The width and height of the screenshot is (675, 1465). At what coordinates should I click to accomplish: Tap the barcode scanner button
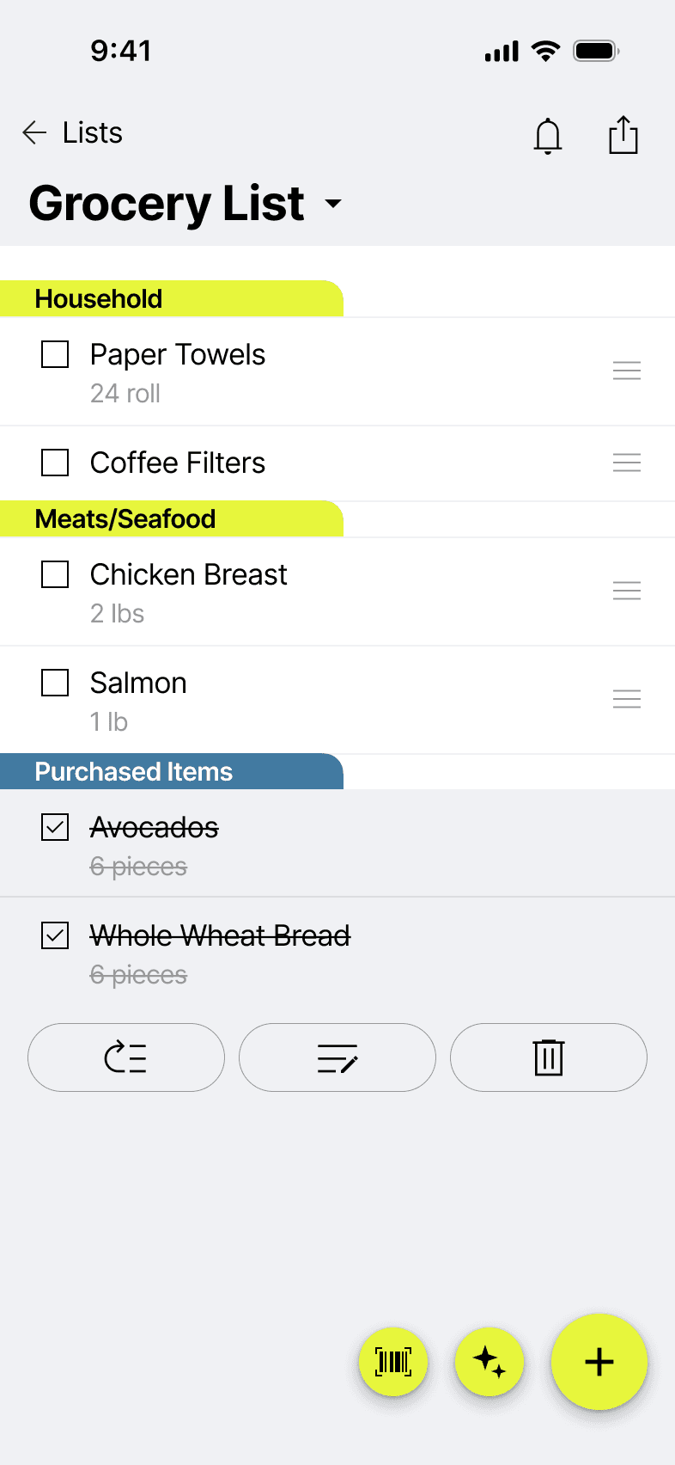coord(393,1362)
